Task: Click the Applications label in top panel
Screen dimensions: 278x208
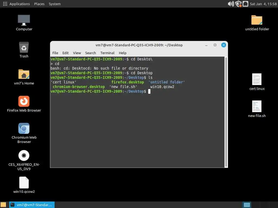Action: coord(20,4)
